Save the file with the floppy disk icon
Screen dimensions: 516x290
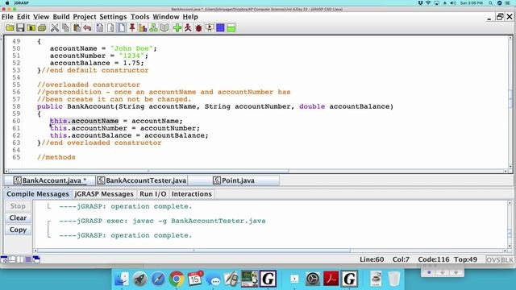20,28
